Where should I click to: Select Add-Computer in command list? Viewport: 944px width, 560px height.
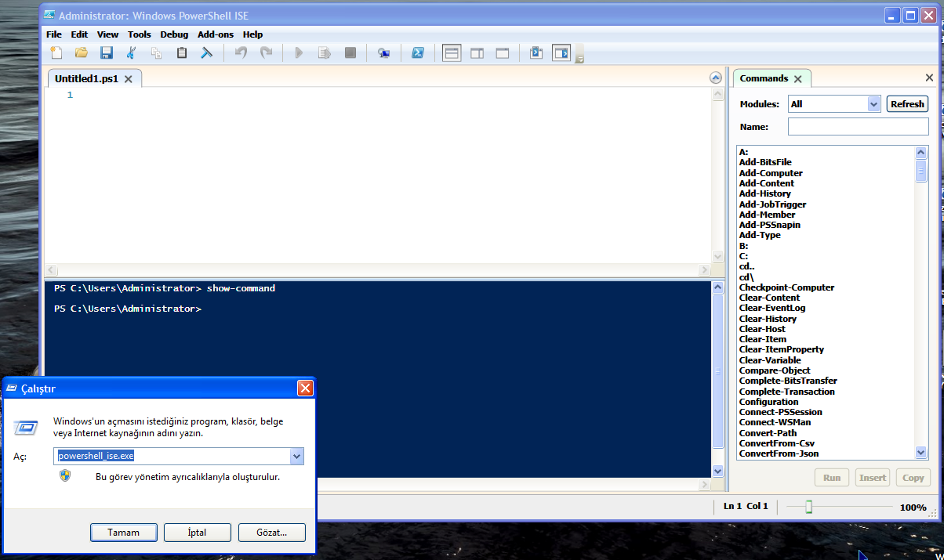pyautogui.click(x=771, y=173)
